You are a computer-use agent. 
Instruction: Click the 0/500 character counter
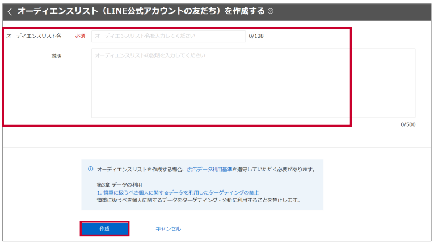point(407,124)
